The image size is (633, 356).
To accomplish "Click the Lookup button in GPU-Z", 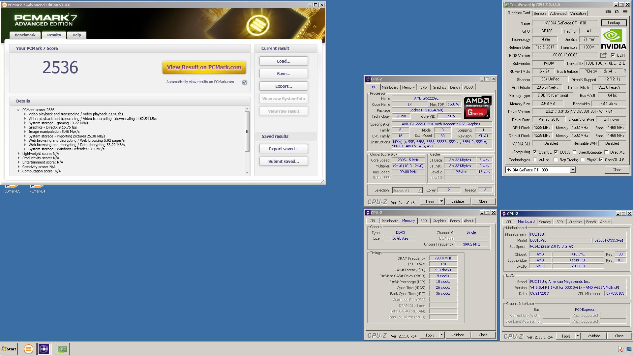I will click(614, 23).
